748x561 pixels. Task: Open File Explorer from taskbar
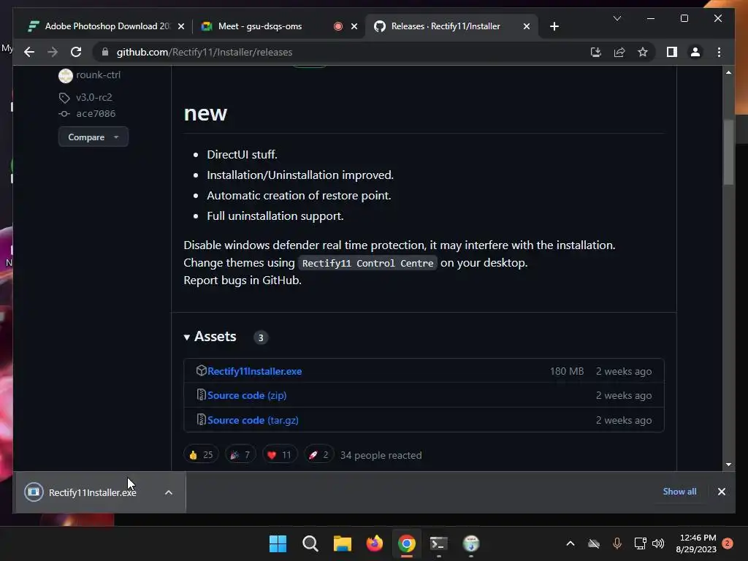[342, 543]
